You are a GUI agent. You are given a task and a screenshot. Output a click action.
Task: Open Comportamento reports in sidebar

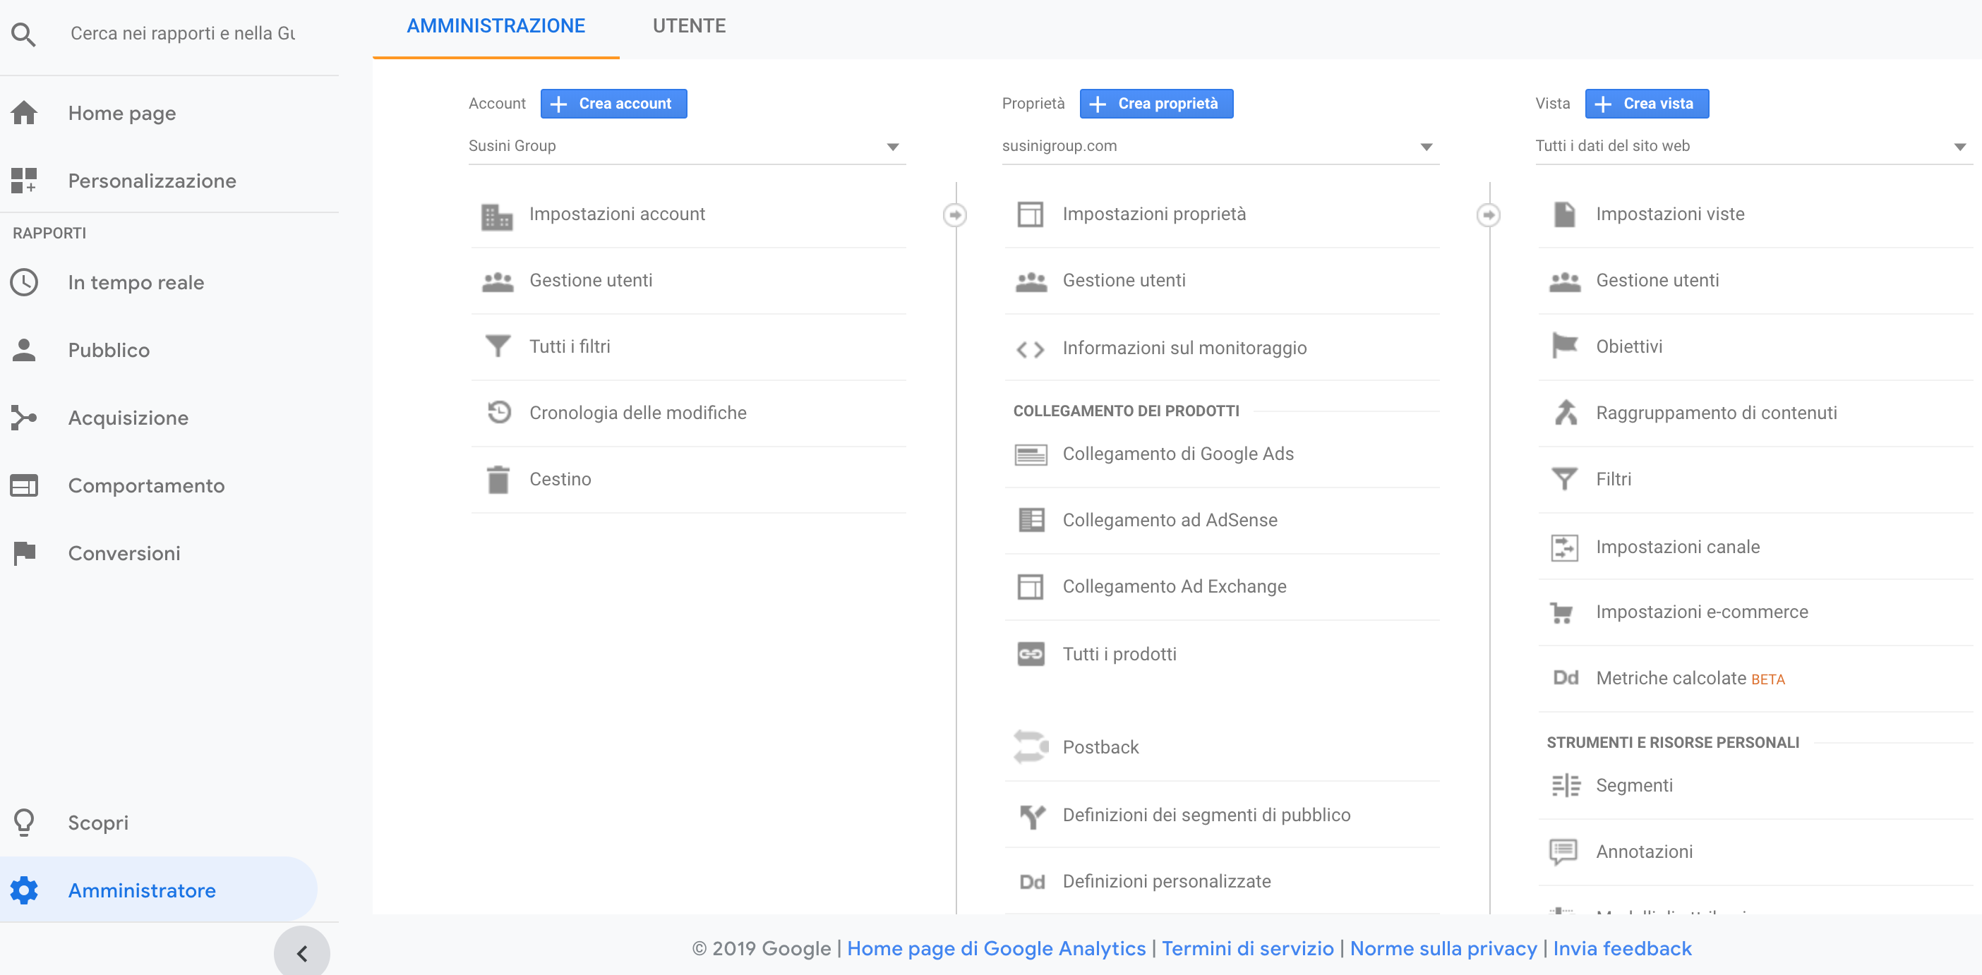tap(146, 485)
